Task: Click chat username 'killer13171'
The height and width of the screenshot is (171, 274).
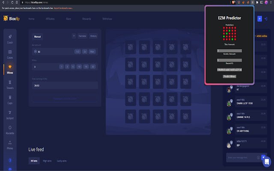Action: [x=241, y=141]
